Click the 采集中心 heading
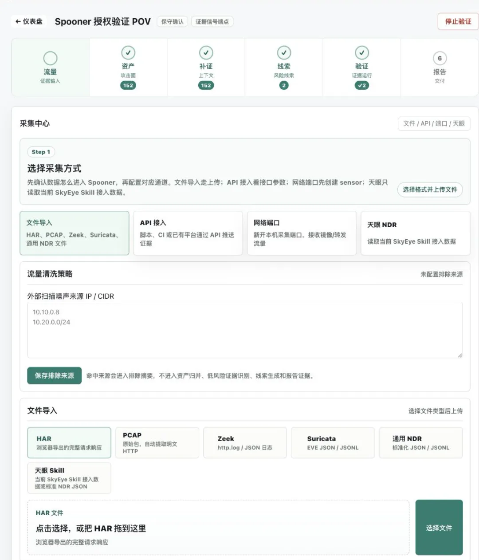479x560 pixels. 35,123
